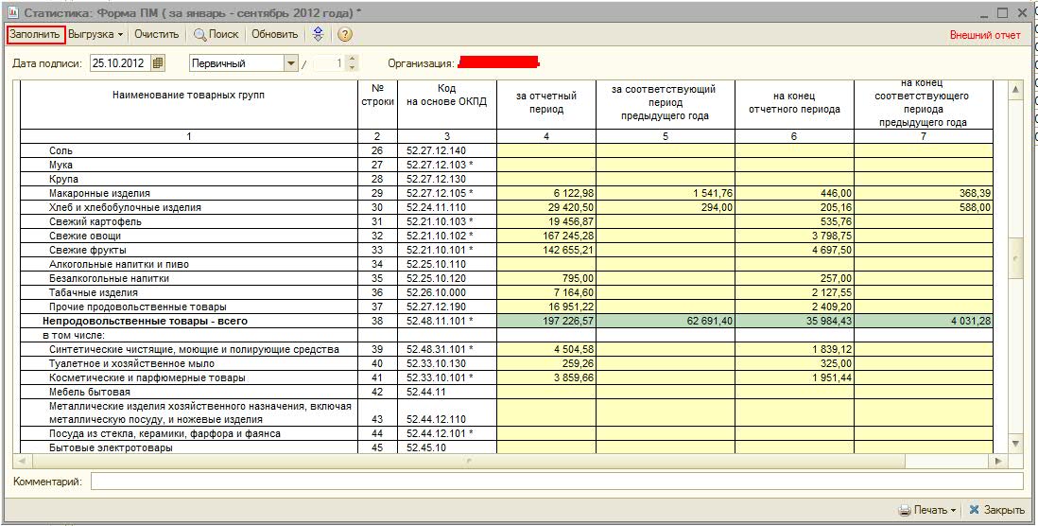Click the Поиск magnifier button
This screenshot has height=526, width=1038.
(216, 34)
